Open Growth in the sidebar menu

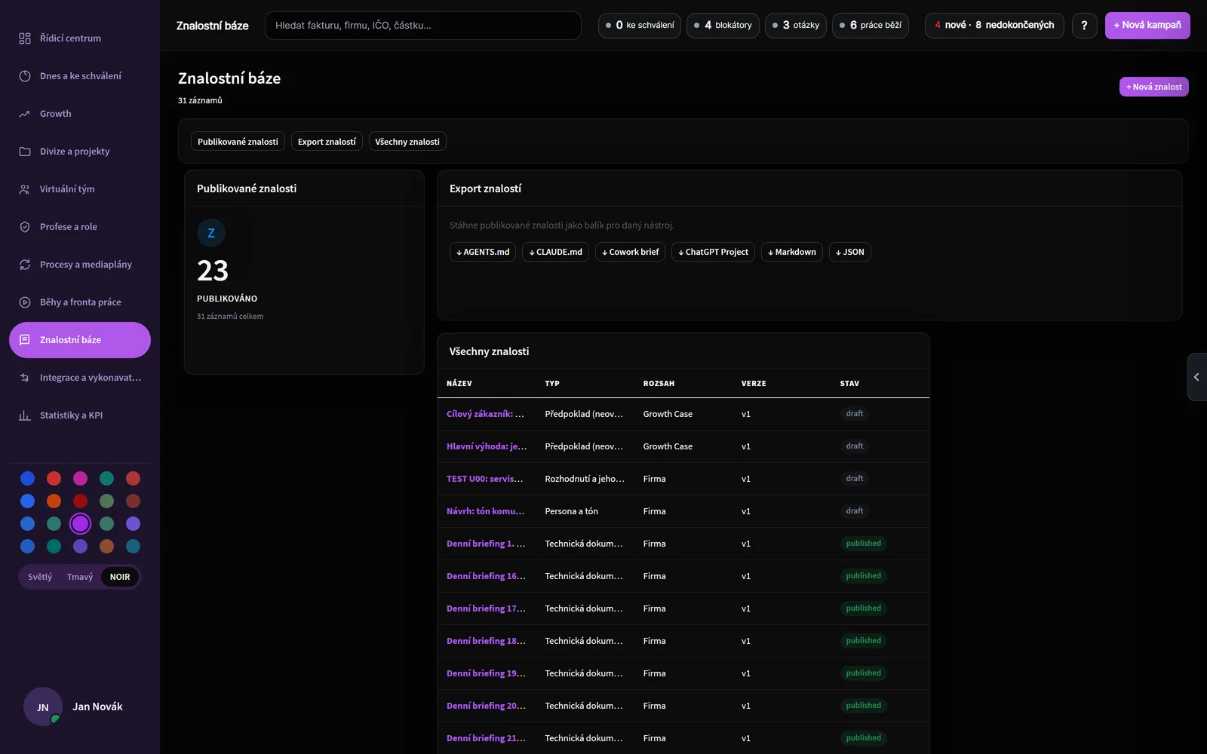coord(80,114)
